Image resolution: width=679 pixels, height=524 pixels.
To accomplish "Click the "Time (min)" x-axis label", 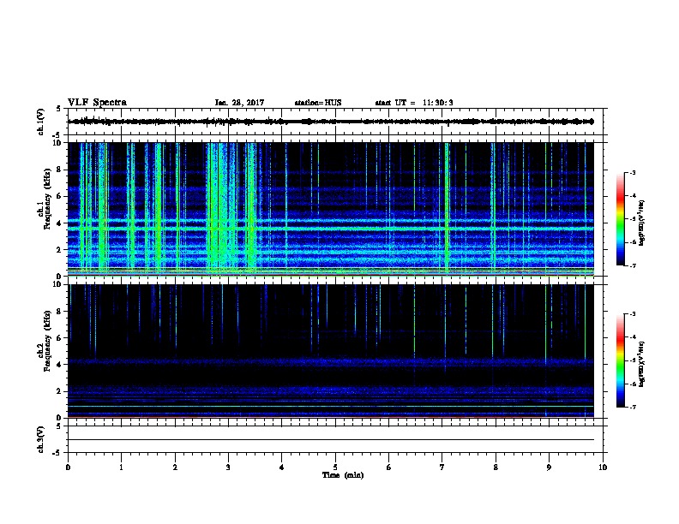I will (x=343, y=475).
